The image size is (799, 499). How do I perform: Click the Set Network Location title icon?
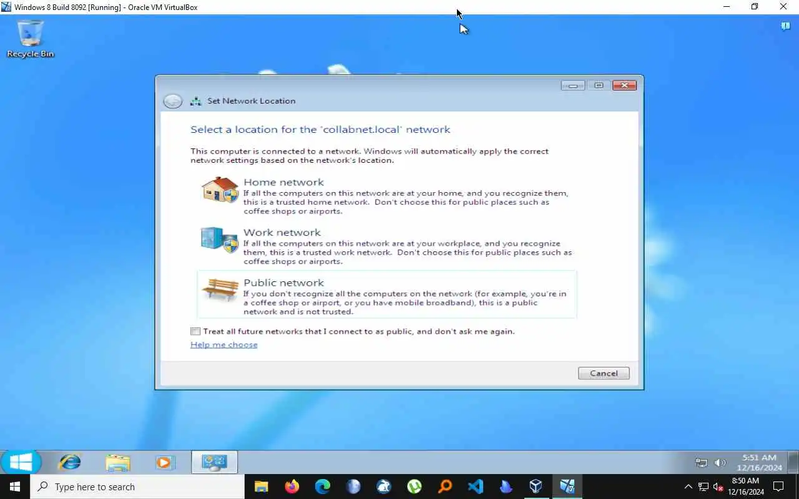[196, 101]
